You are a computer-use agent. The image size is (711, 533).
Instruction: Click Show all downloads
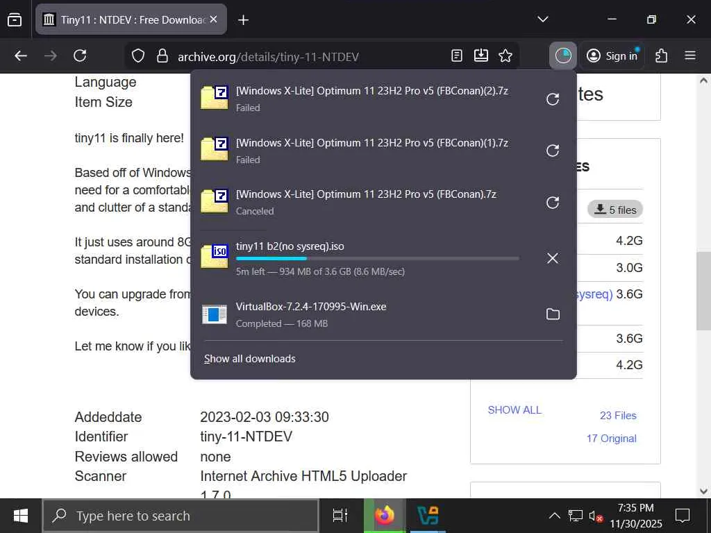[x=250, y=359]
